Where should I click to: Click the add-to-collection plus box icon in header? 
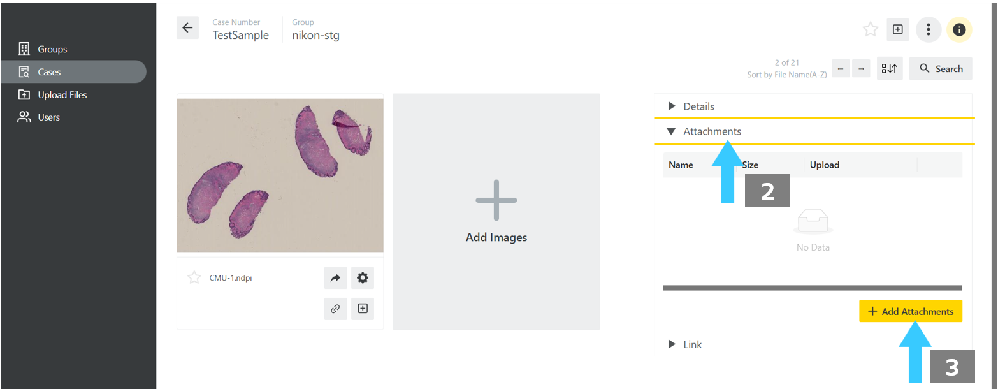pyautogui.click(x=897, y=29)
